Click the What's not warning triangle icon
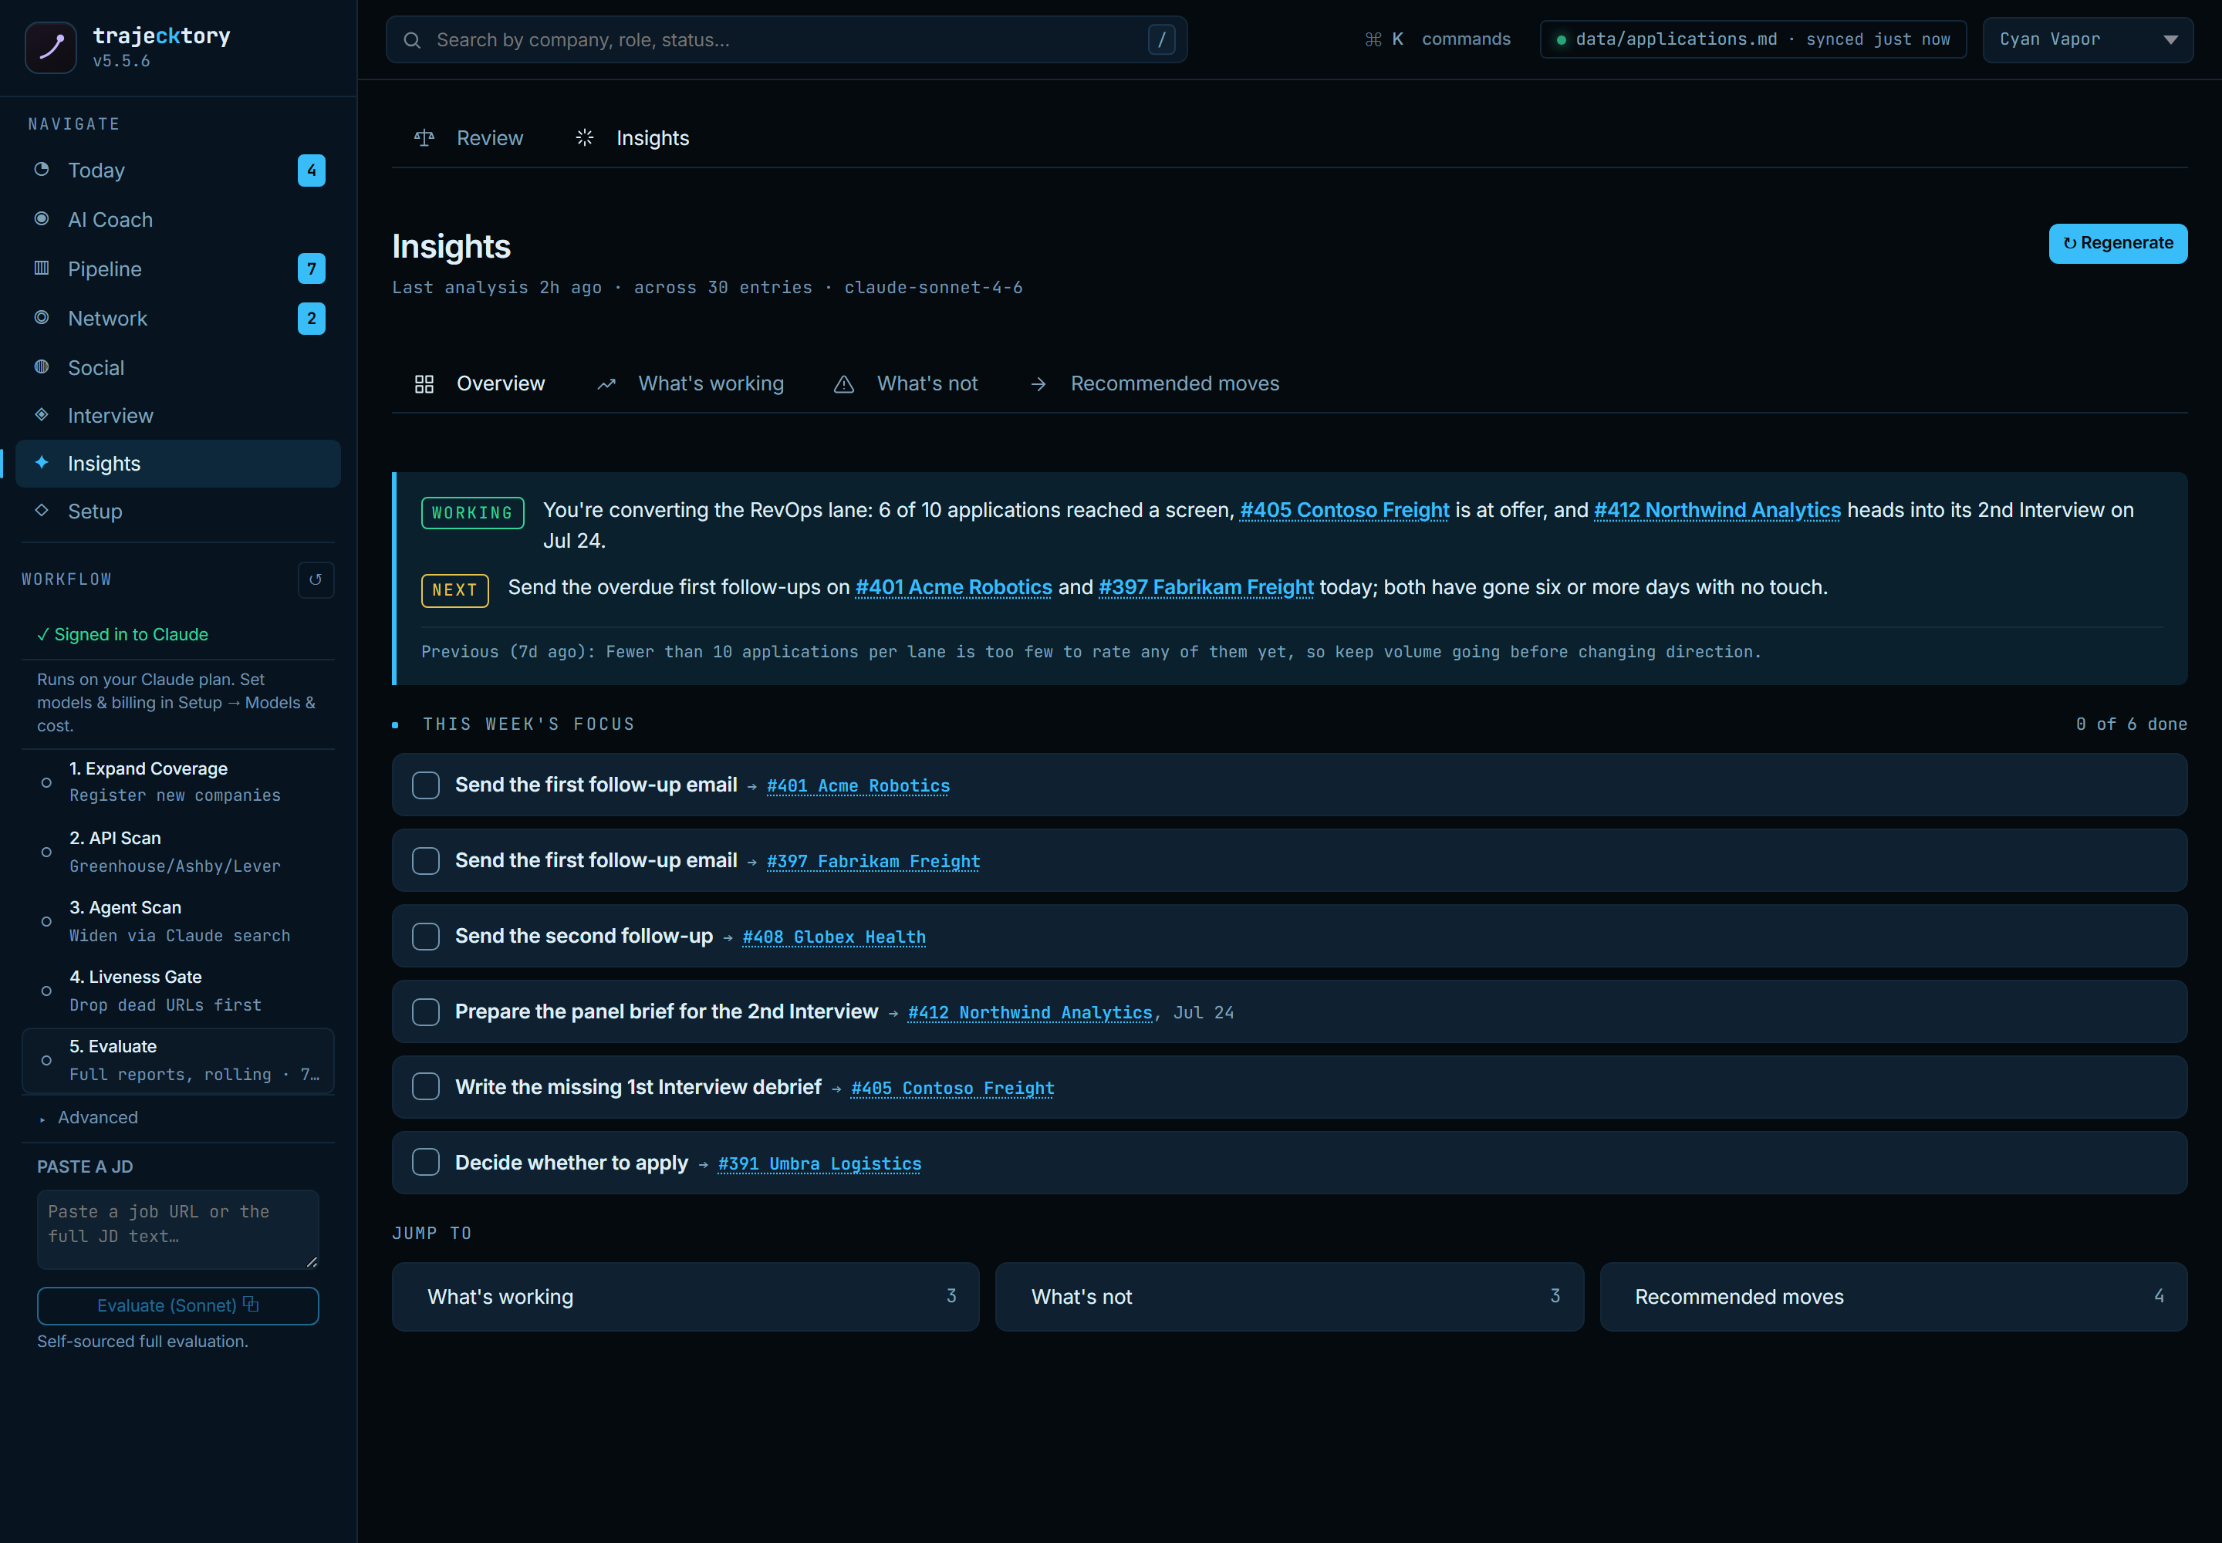 click(844, 383)
